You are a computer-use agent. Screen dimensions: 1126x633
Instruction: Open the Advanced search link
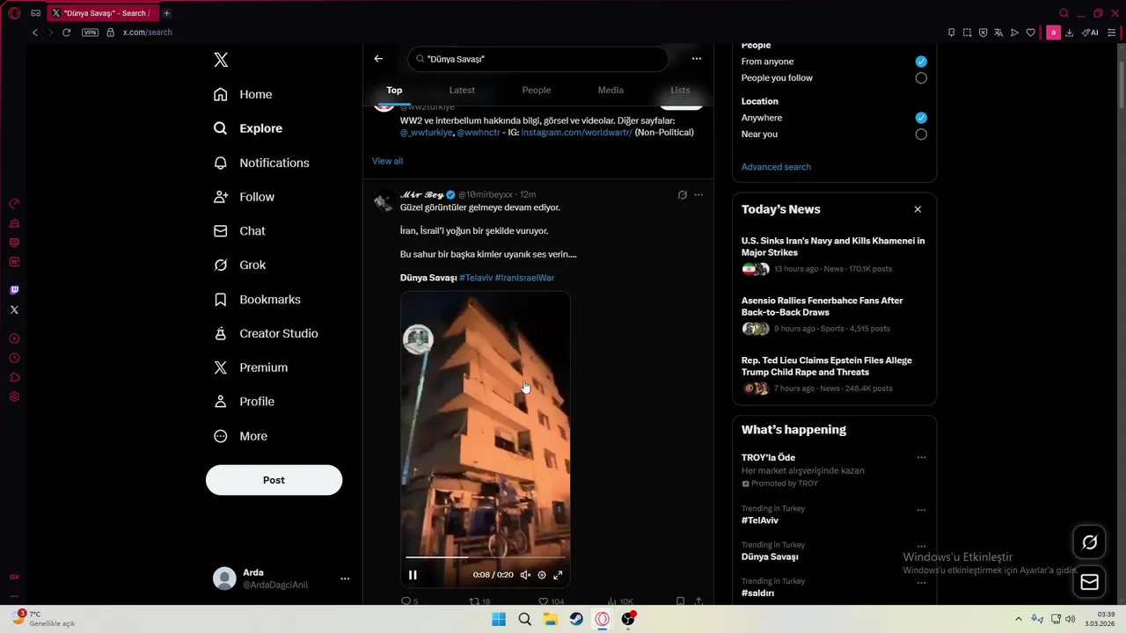(776, 167)
